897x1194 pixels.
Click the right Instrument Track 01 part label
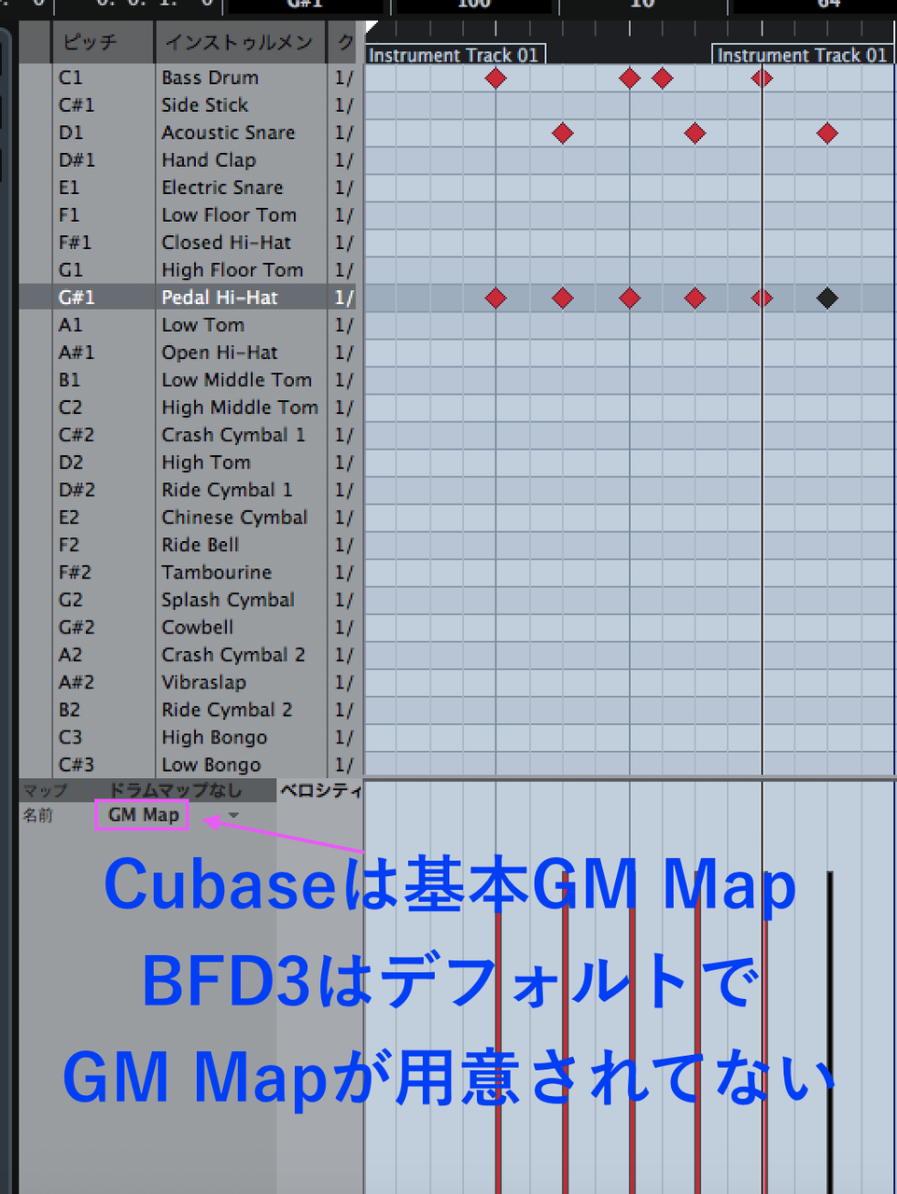pos(802,54)
